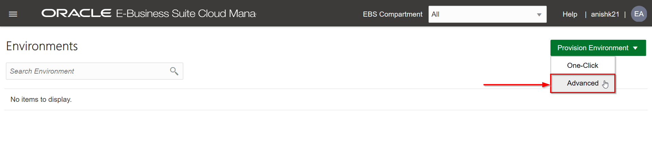Open the hamburger navigation menu

(x=13, y=14)
